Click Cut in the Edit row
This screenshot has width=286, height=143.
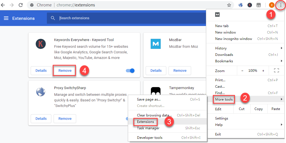tap(242, 109)
